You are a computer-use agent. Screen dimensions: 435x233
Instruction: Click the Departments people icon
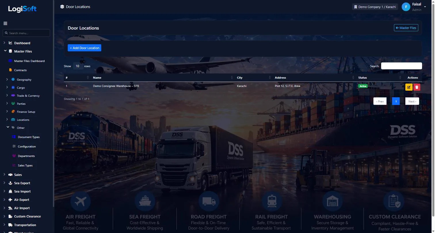pyautogui.click(x=14, y=156)
